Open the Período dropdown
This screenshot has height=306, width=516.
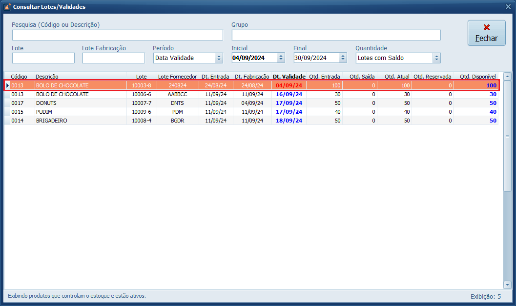tap(219, 58)
